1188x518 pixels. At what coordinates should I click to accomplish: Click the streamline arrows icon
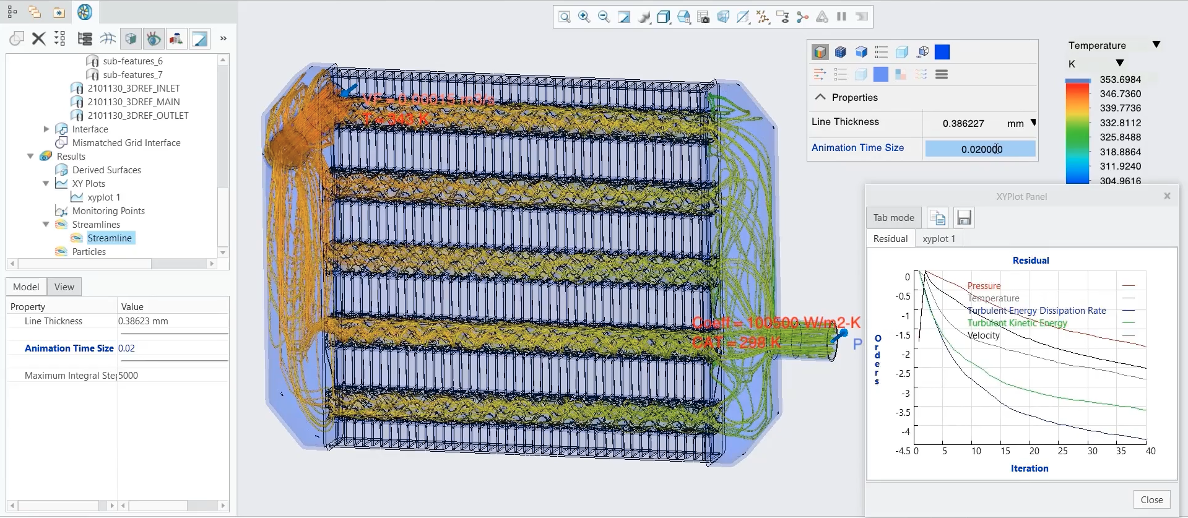point(820,74)
